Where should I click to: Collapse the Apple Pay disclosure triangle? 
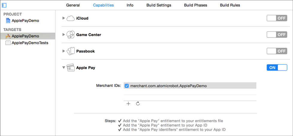(64, 68)
